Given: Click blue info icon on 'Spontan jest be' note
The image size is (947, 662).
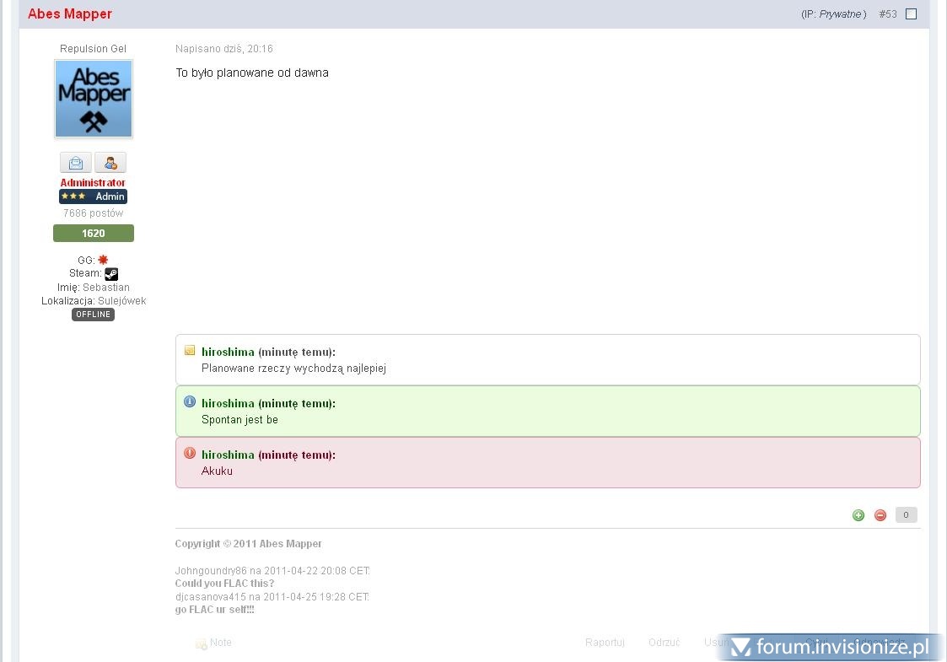Looking at the screenshot, I should pyautogui.click(x=190, y=402).
